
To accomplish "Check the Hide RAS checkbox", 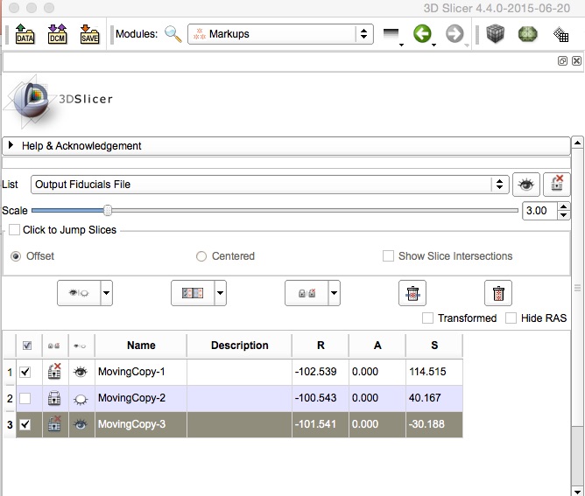I will point(512,318).
